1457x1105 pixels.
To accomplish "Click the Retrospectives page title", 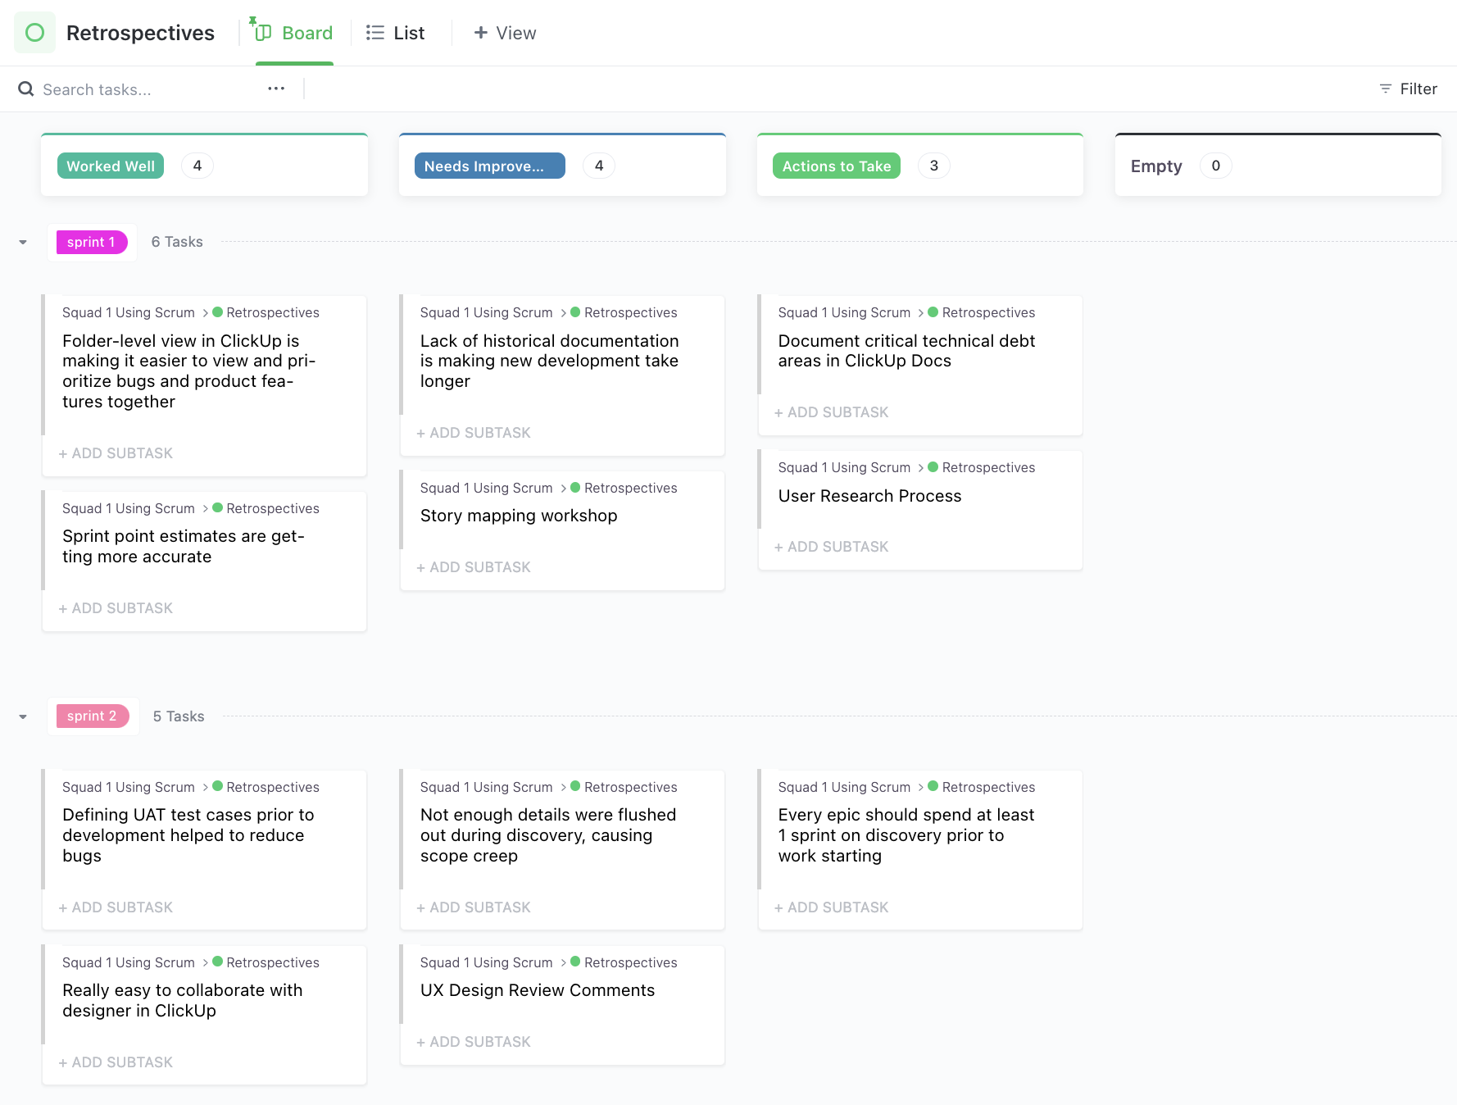I will 140,33.
